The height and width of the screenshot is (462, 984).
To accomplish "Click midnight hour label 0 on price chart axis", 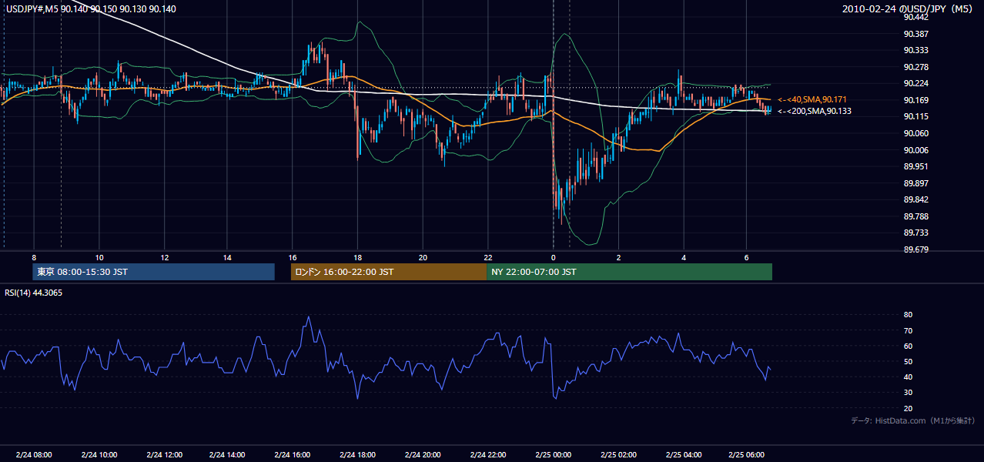I will point(553,257).
